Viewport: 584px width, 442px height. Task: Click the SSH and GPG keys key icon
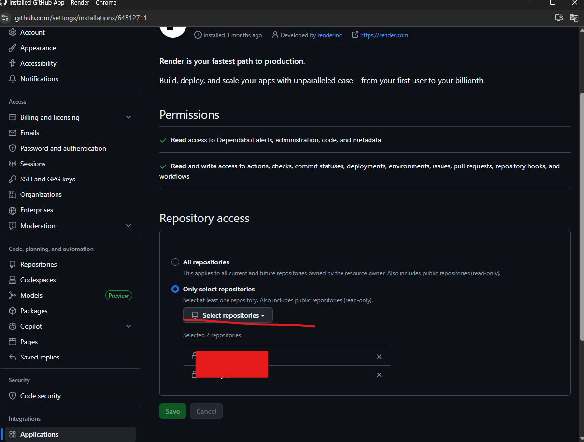(x=13, y=179)
